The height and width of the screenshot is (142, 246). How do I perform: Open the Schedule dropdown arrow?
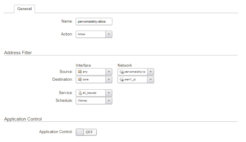109,101
